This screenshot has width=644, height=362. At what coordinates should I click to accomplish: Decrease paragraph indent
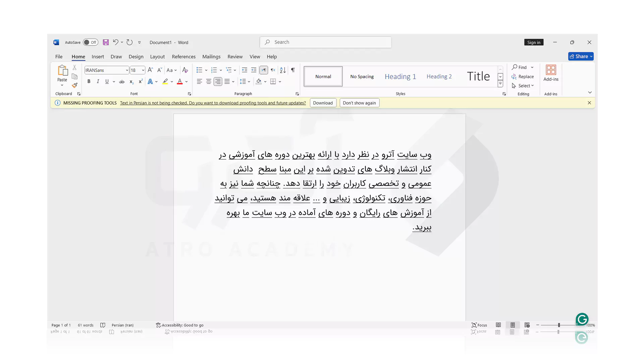tap(245, 70)
